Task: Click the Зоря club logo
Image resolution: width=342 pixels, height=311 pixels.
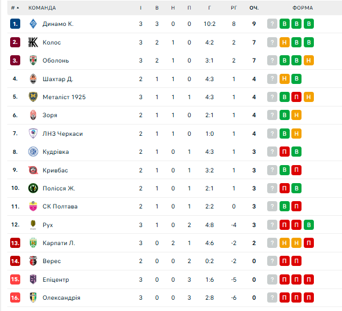Action: click(33, 115)
